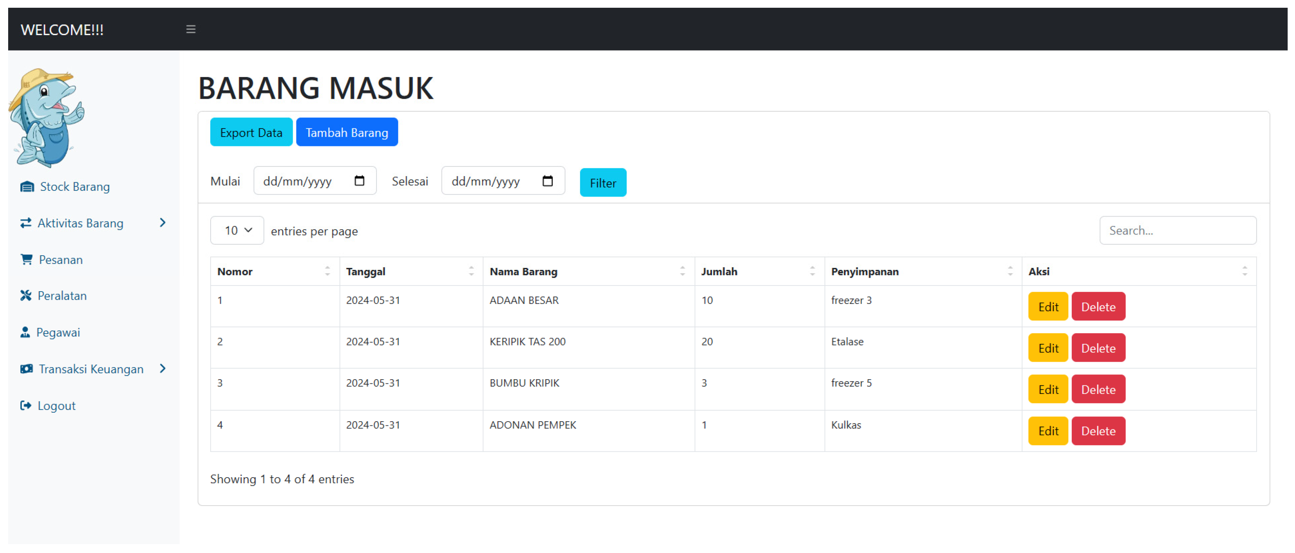
Task: Click the Pegawai user icon
Action: click(24, 332)
